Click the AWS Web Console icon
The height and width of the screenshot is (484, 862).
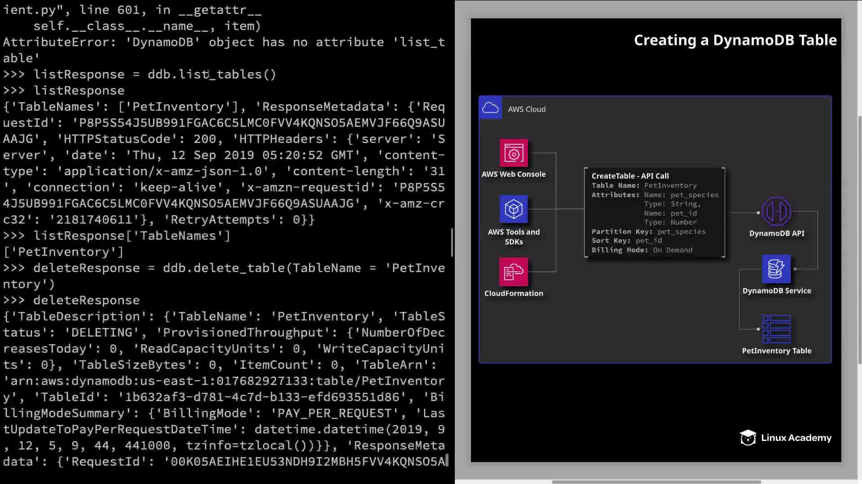pos(514,153)
